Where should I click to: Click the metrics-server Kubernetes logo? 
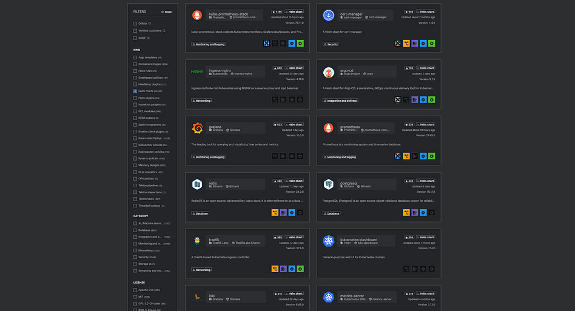pos(328,297)
